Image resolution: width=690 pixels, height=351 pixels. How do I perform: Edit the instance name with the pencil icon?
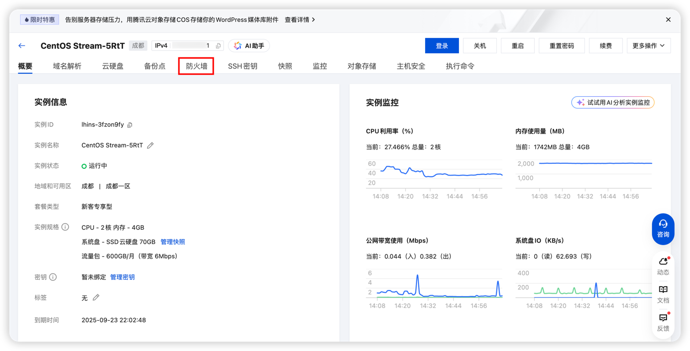[150, 145]
